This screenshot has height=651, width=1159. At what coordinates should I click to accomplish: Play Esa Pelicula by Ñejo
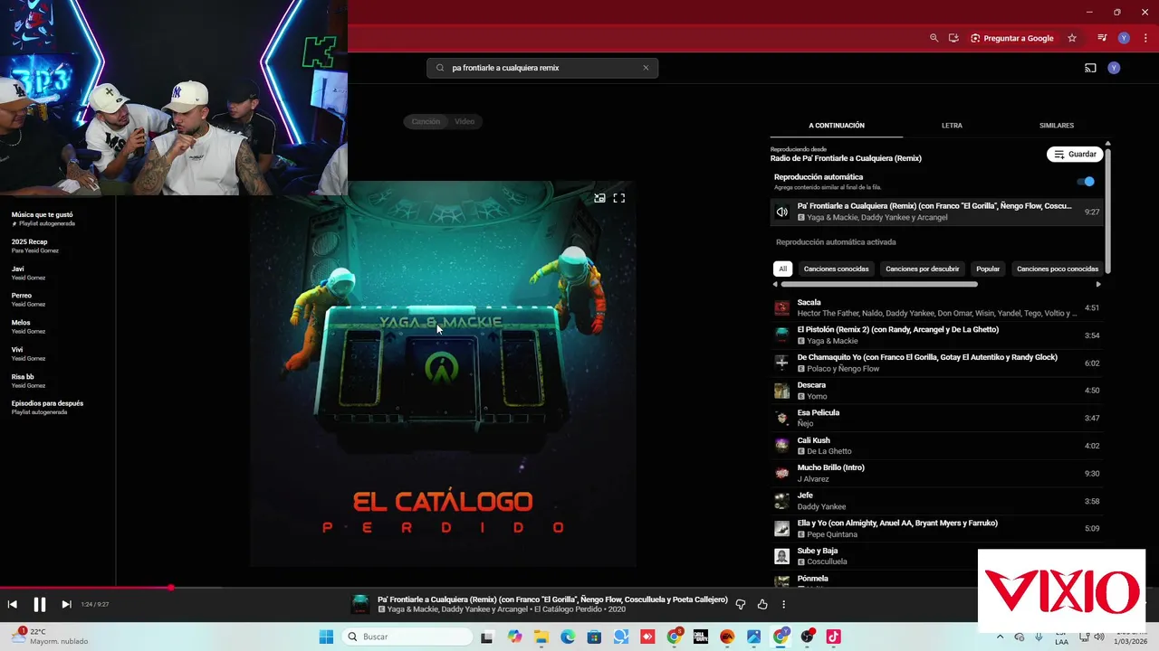937,418
